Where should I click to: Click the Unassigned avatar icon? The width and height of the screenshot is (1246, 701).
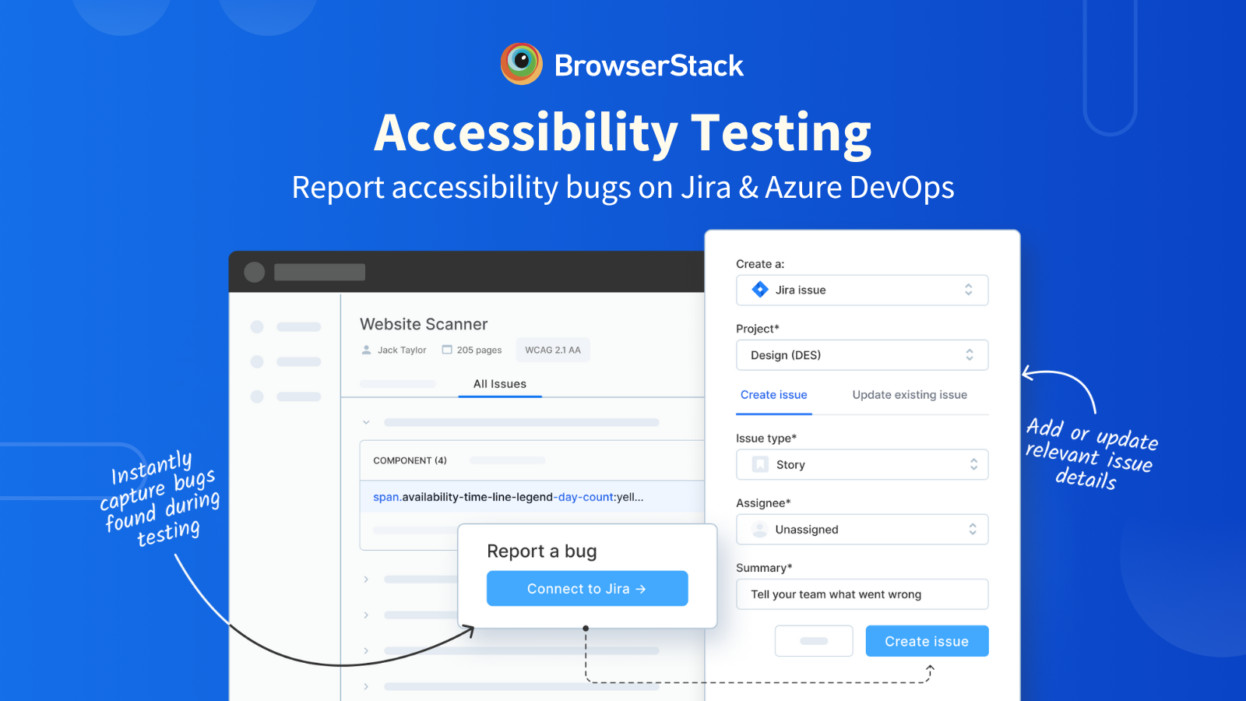[x=759, y=530]
